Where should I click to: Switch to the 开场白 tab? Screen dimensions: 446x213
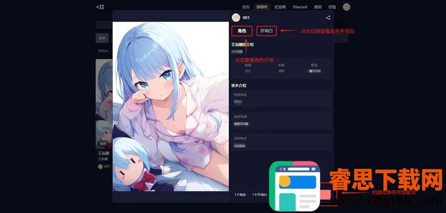point(267,31)
